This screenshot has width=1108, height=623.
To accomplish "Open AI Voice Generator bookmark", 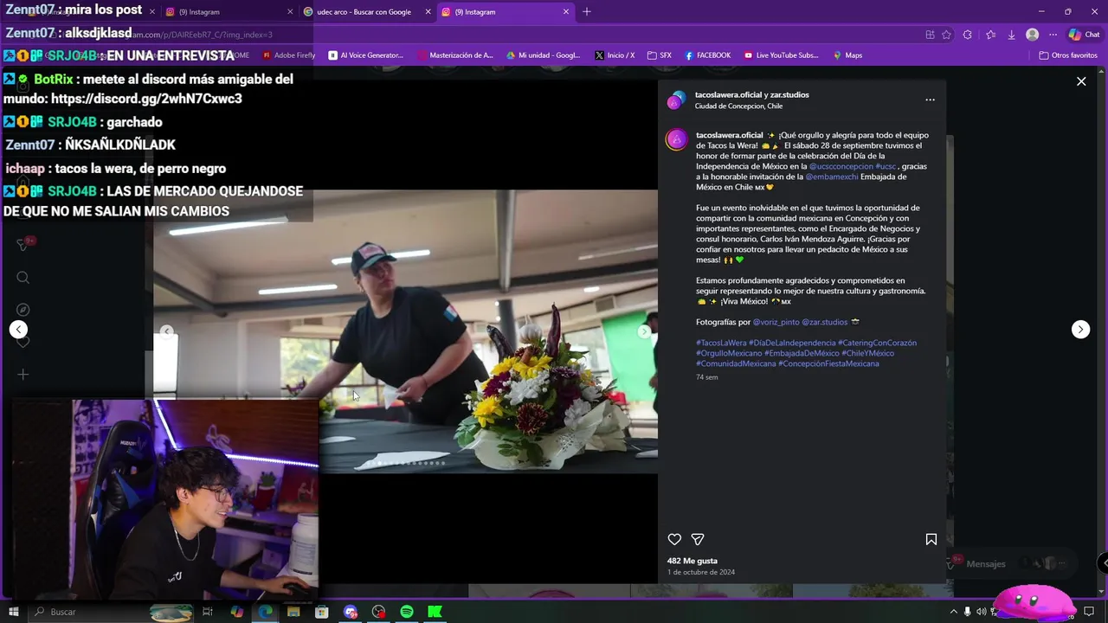I will pos(366,55).
